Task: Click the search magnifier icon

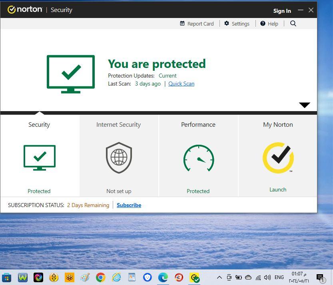Action: [x=293, y=23]
